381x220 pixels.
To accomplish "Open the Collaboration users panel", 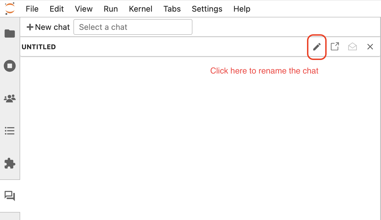I will (10, 98).
